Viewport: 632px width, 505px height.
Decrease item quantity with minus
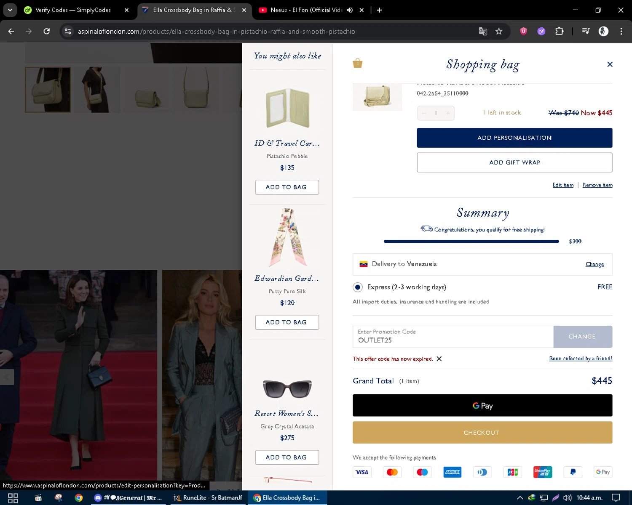click(424, 113)
